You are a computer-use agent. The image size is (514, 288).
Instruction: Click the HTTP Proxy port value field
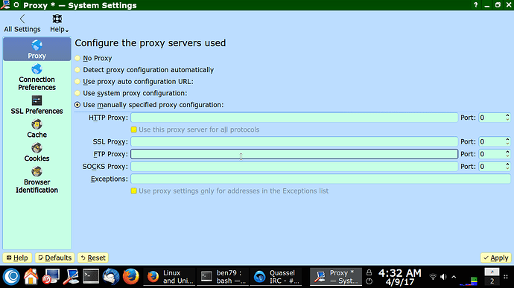point(492,118)
